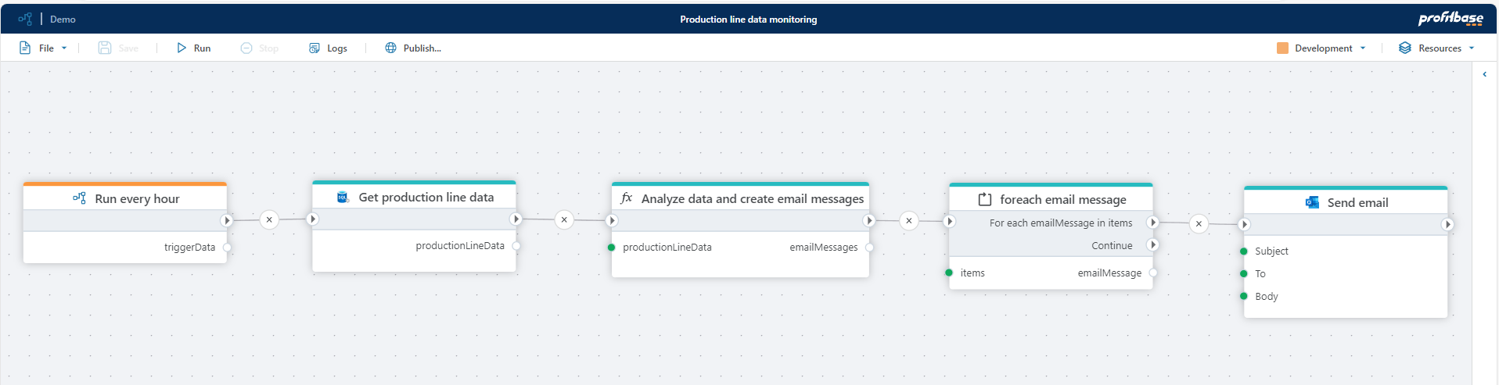Select the Subject input port on Send email
The image size is (1499, 385).
pyautogui.click(x=1244, y=251)
